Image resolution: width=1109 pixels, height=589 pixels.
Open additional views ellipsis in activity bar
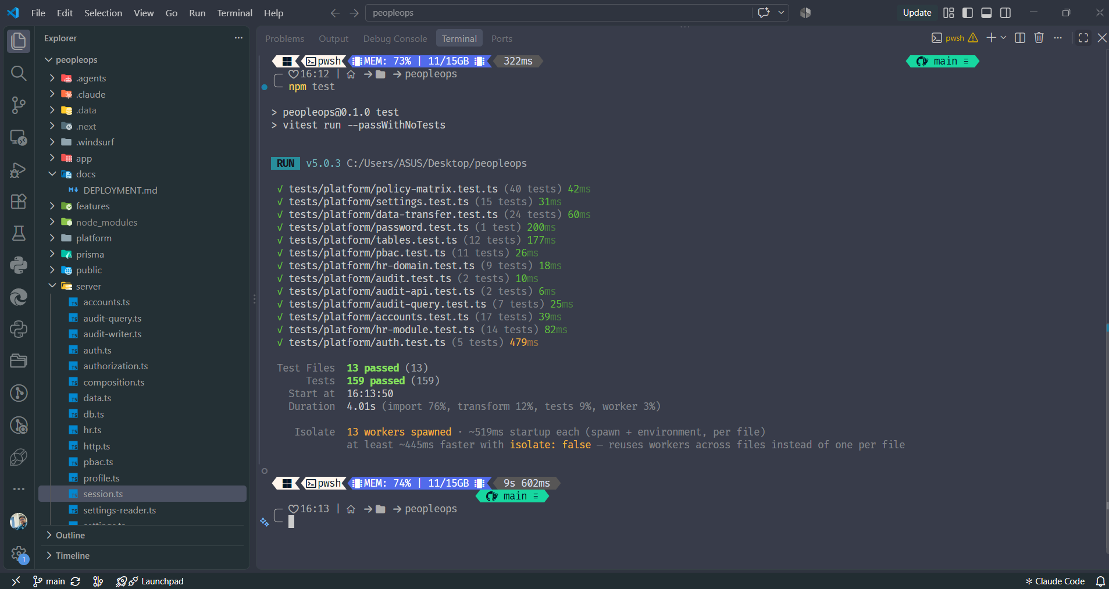click(x=19, y=489)
